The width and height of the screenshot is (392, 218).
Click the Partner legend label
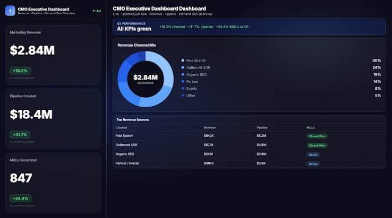[192, 81]
